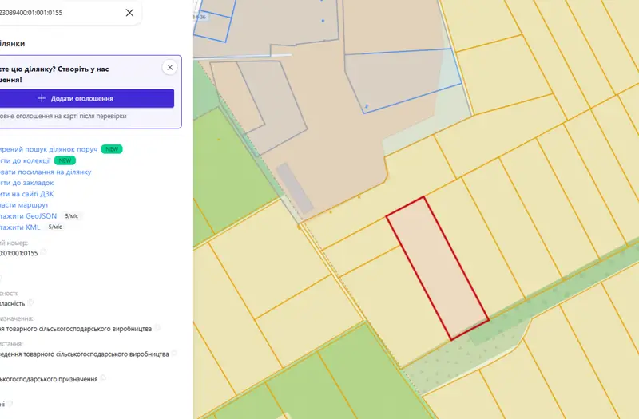Dismiss the promo card with its round X button

tap(170, 67)
